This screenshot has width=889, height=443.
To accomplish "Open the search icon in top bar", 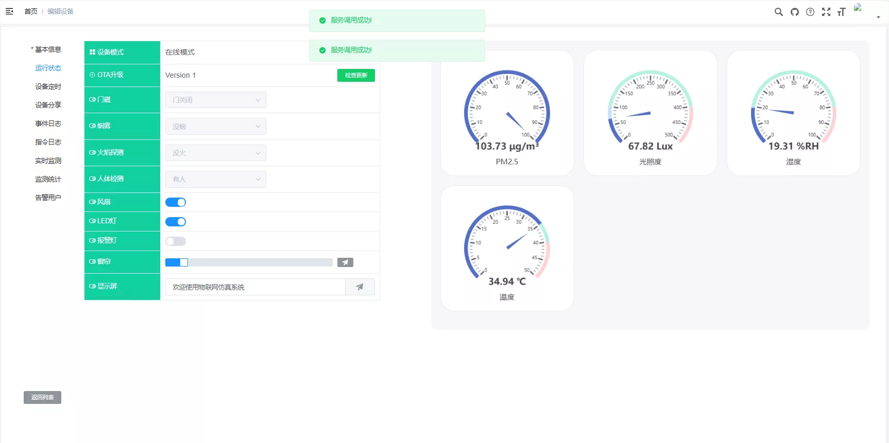I will click(778, 12).
